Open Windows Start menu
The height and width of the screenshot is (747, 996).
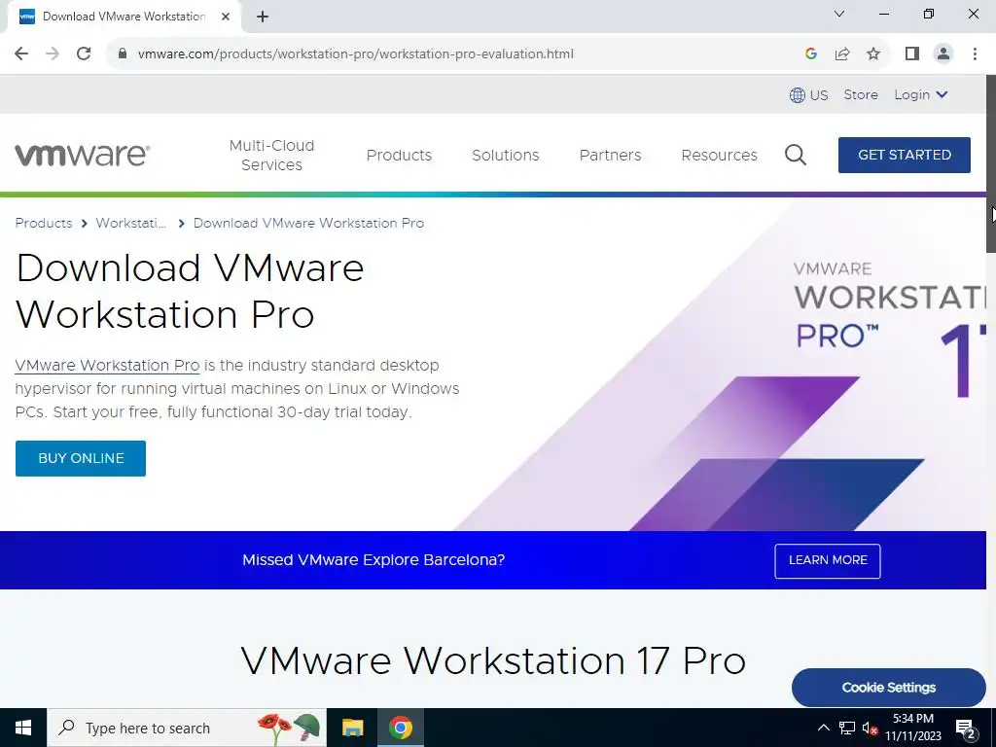point(23,728)
